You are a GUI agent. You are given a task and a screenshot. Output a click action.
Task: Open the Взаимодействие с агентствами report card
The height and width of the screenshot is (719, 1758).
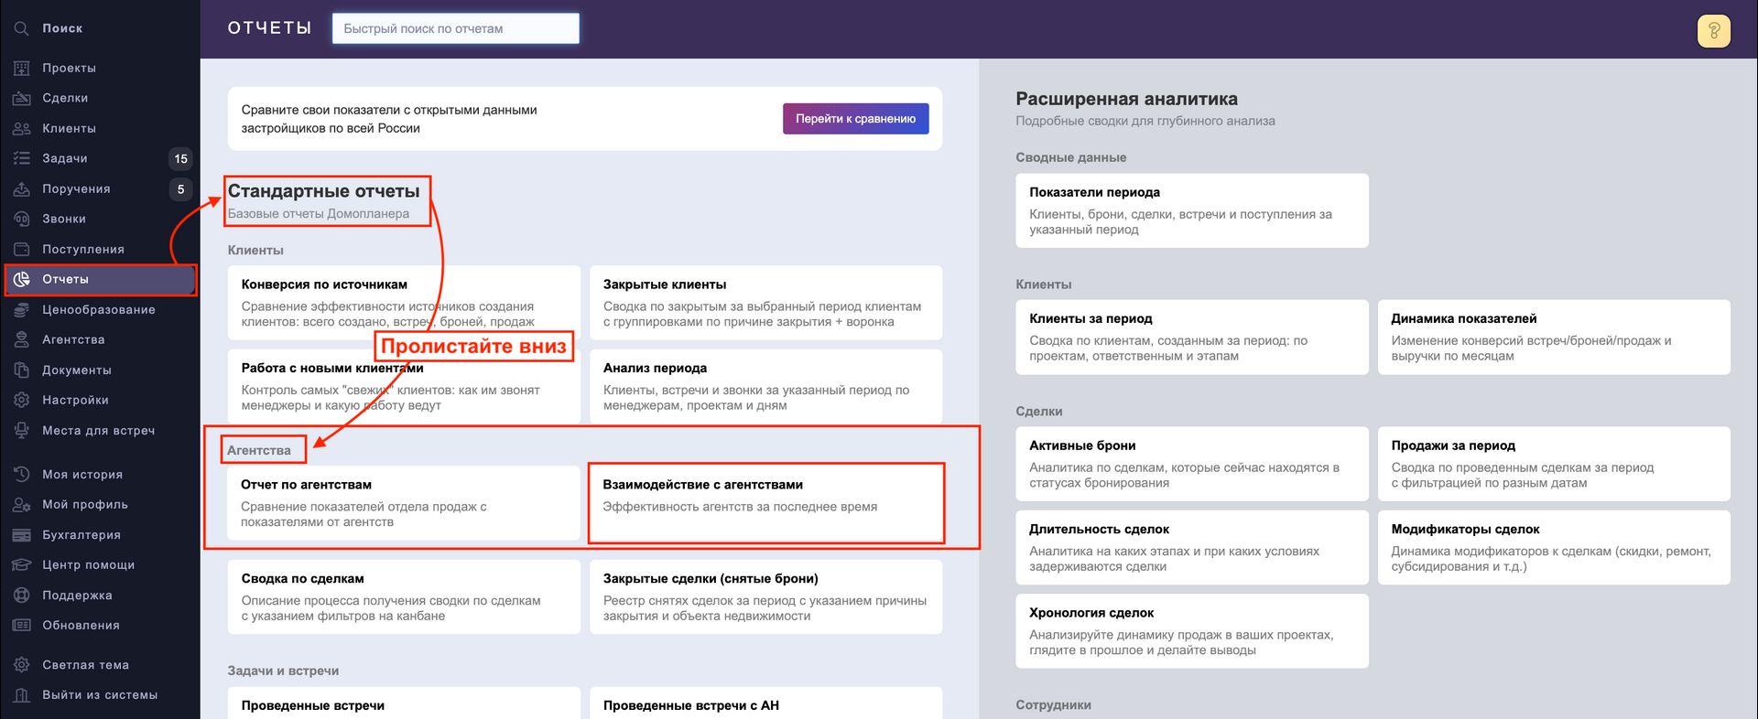click(x=766, y=503)
